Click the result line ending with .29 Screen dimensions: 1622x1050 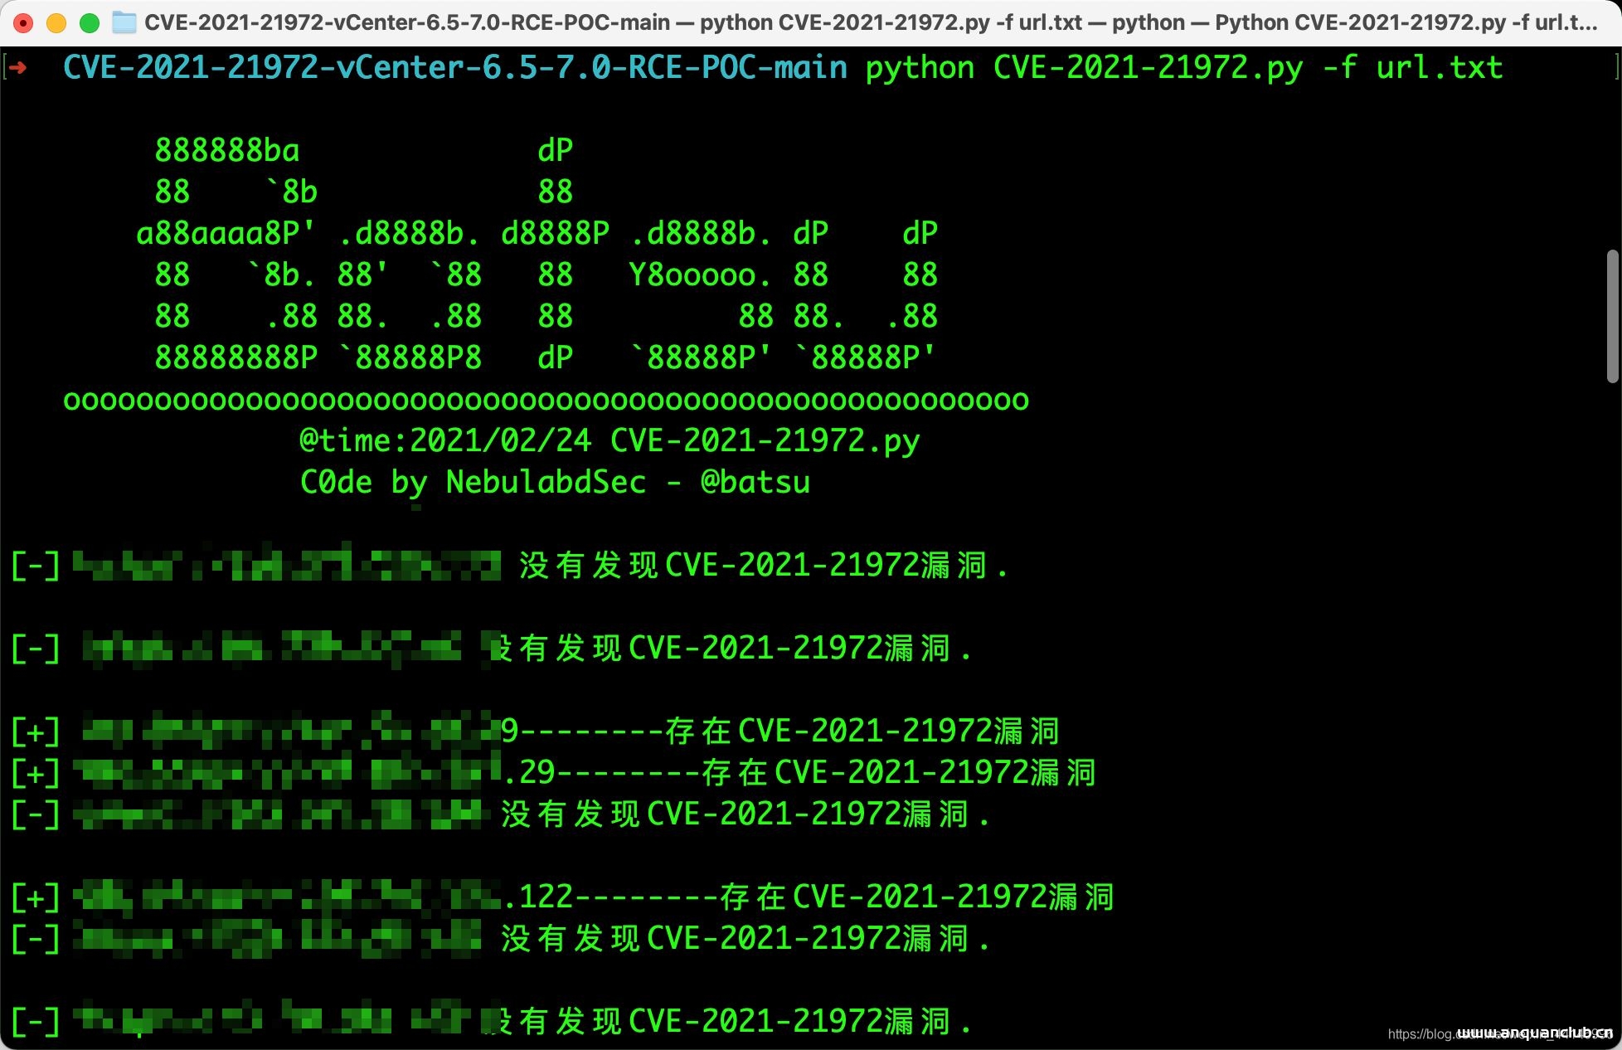click(x=553, y=772)
